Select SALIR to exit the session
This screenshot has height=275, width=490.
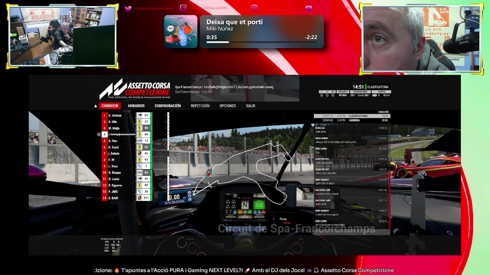pyautogui.click(x=250, y=106)
